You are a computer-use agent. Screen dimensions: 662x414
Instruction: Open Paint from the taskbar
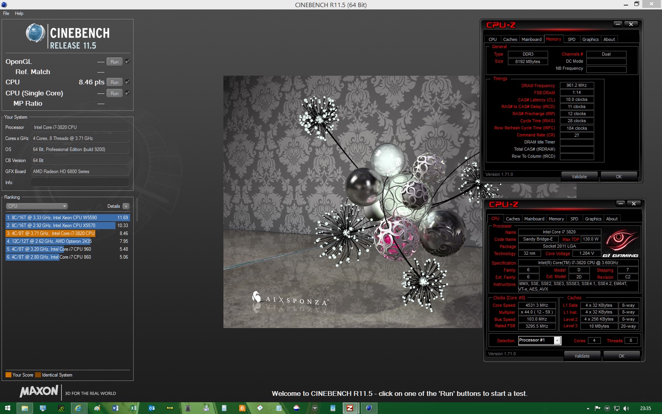tap(97, 408)
